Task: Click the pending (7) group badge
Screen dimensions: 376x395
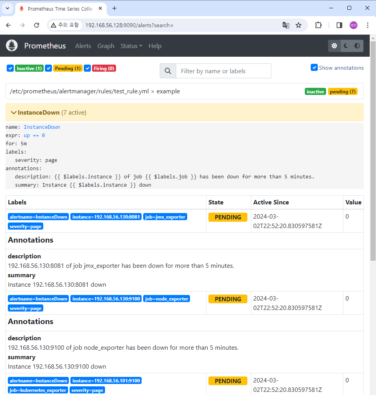Action: (x=343, y=91)
